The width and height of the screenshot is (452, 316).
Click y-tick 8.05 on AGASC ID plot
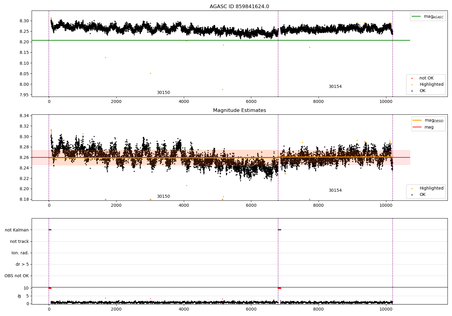pos(24,74)
